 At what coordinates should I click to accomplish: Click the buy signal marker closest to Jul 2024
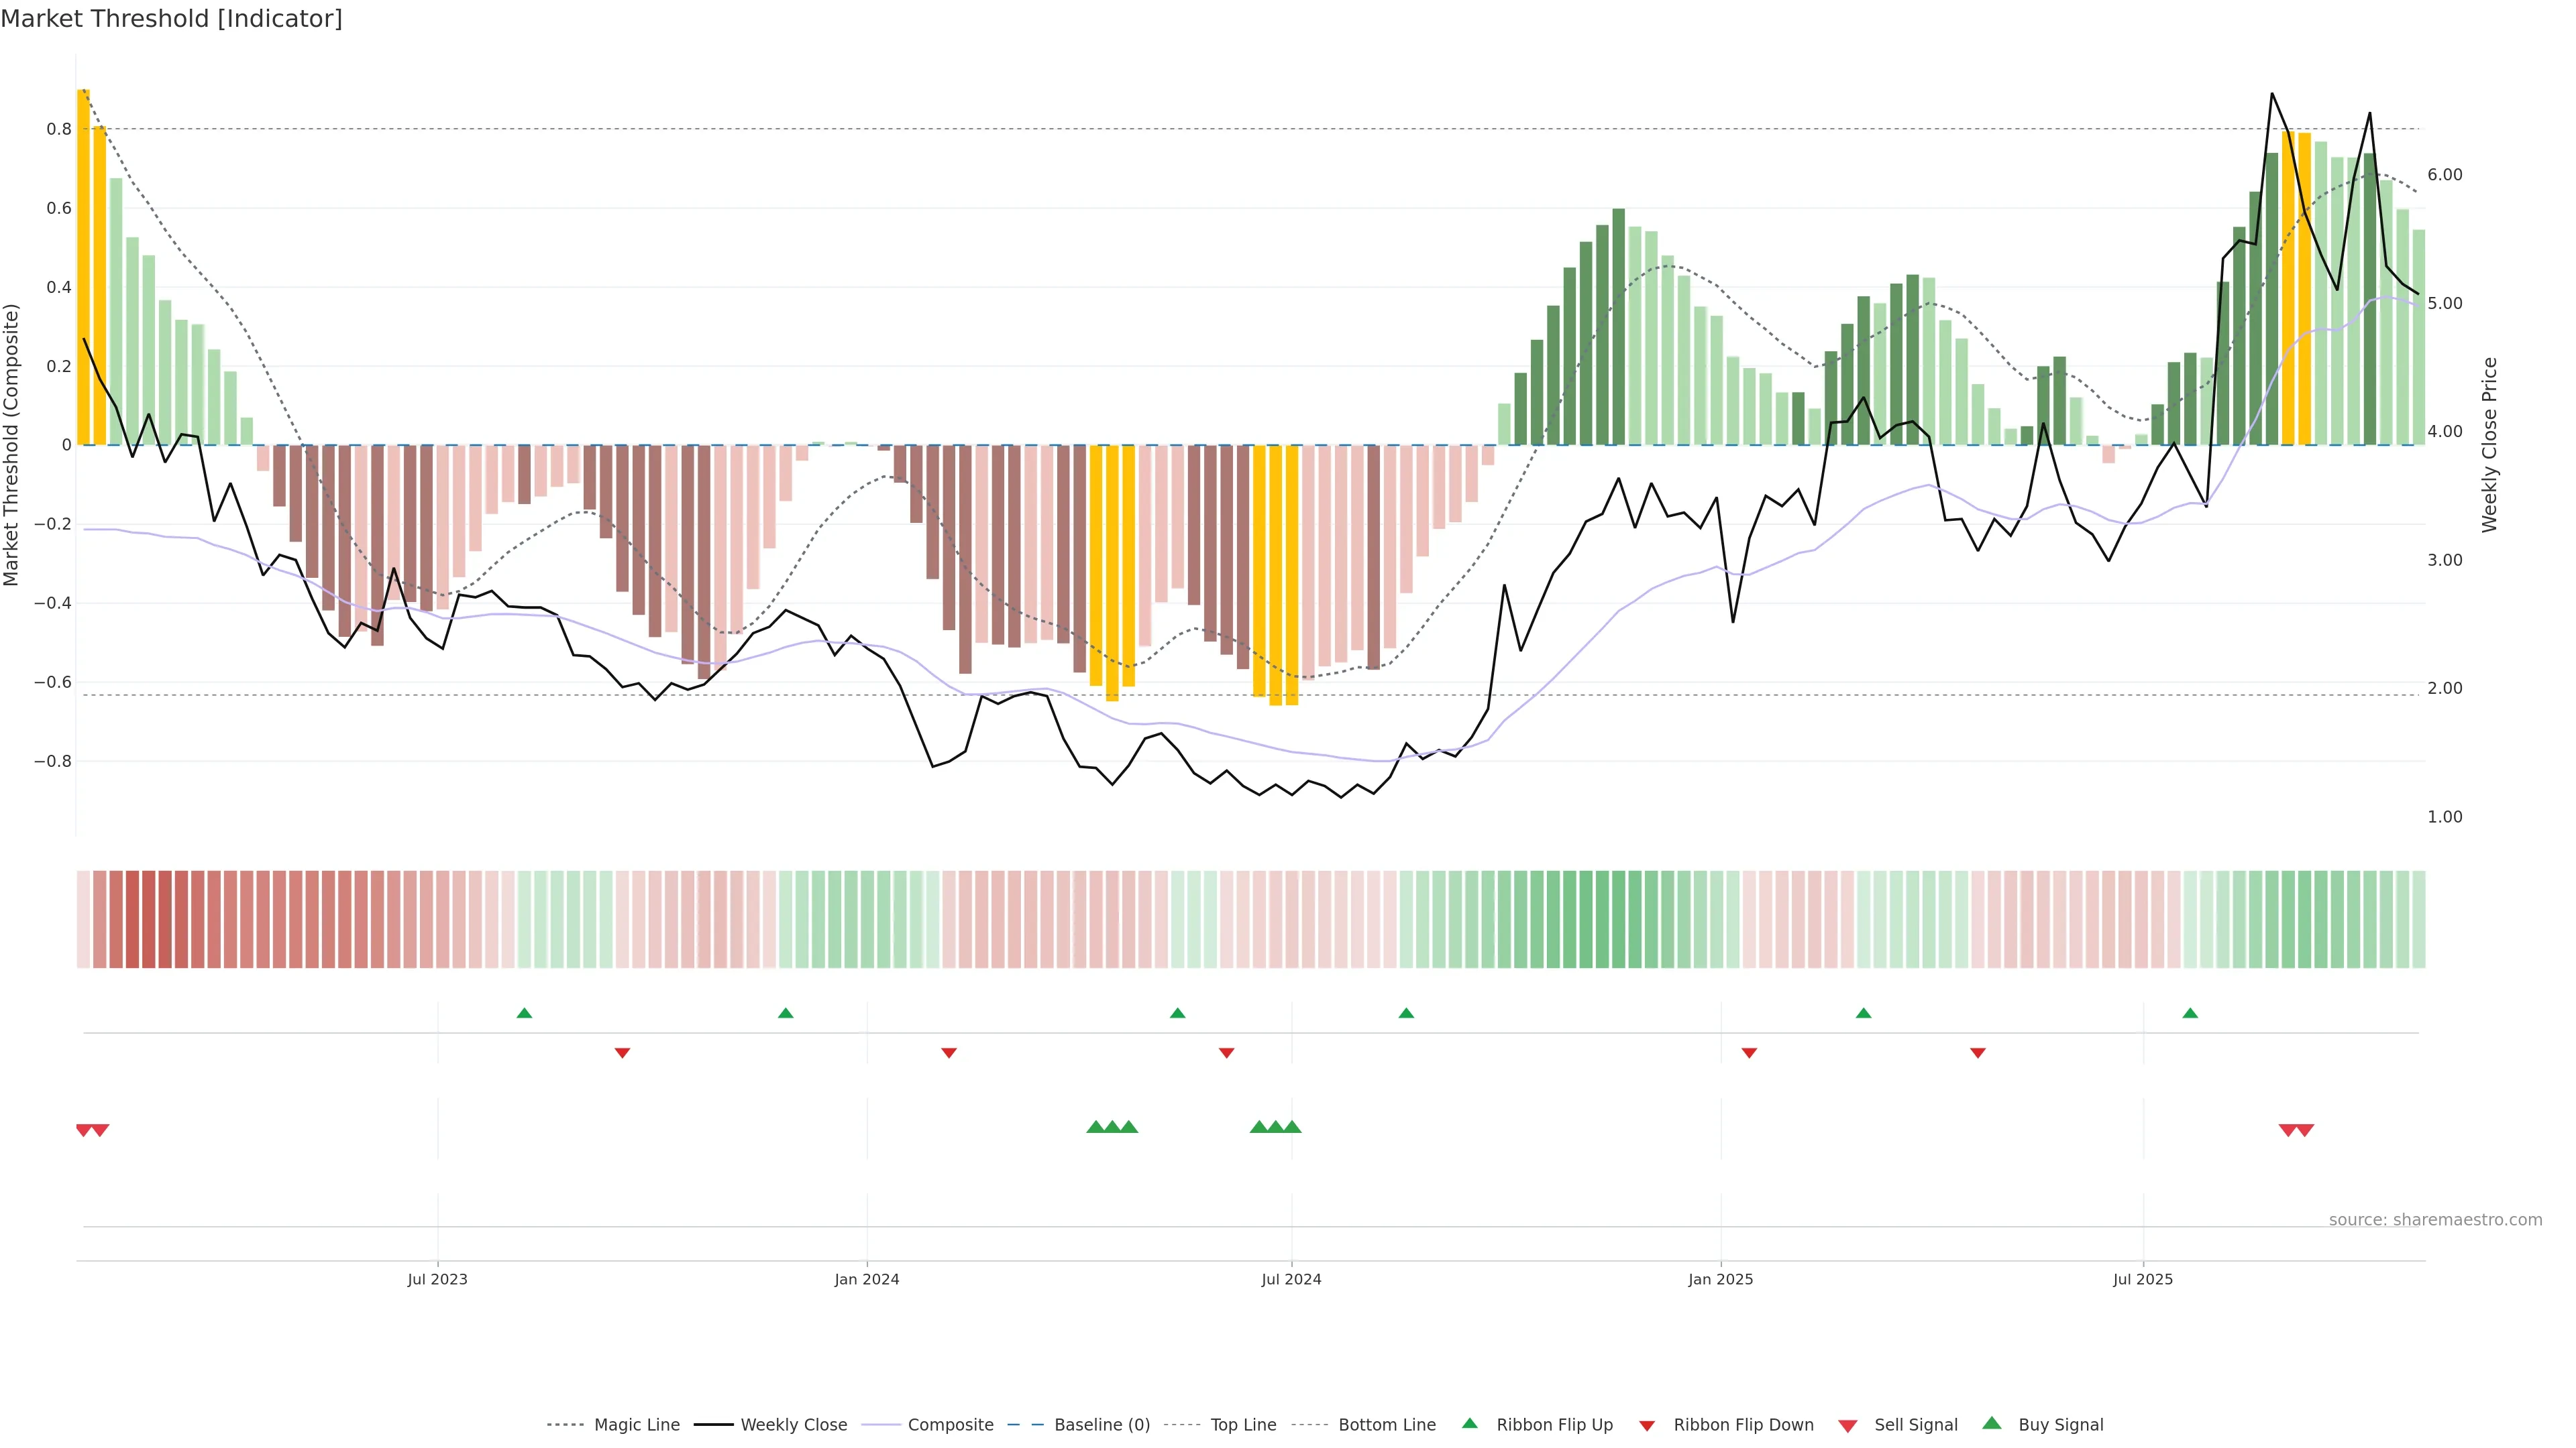(1292, 1127)
